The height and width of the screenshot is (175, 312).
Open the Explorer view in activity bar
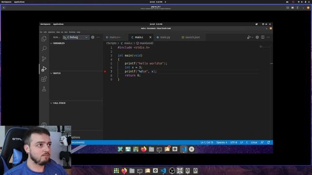pyautogui.click(x=44, y=39)
